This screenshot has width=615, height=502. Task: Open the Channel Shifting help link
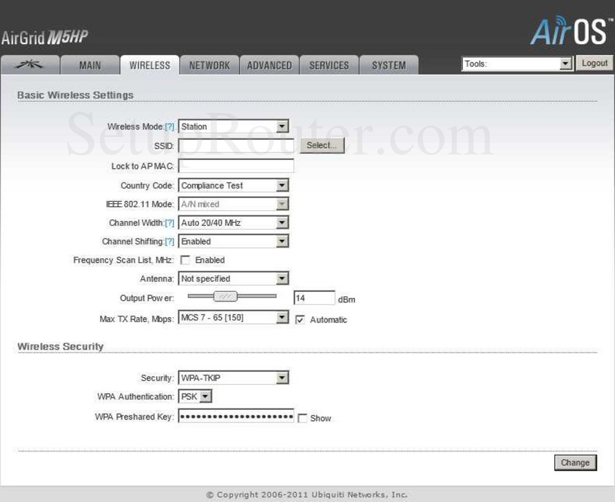tap(169, 241)
